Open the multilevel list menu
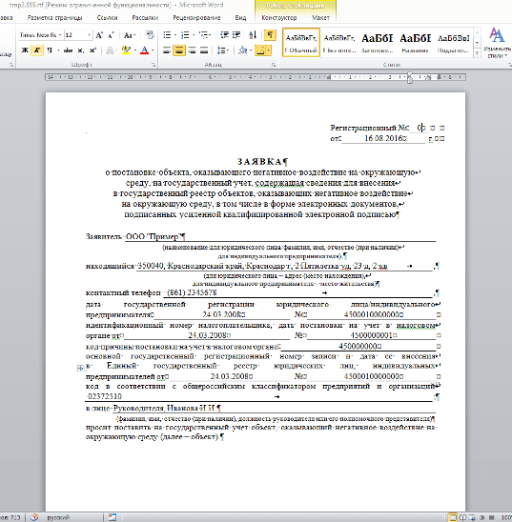The width and height of the screenshot is (512, 522). coord(205,35)
